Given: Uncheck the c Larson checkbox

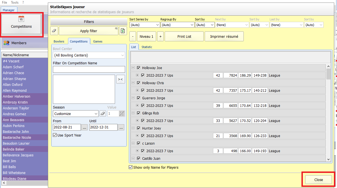Looking at the screenshot, I should point(139,143).
